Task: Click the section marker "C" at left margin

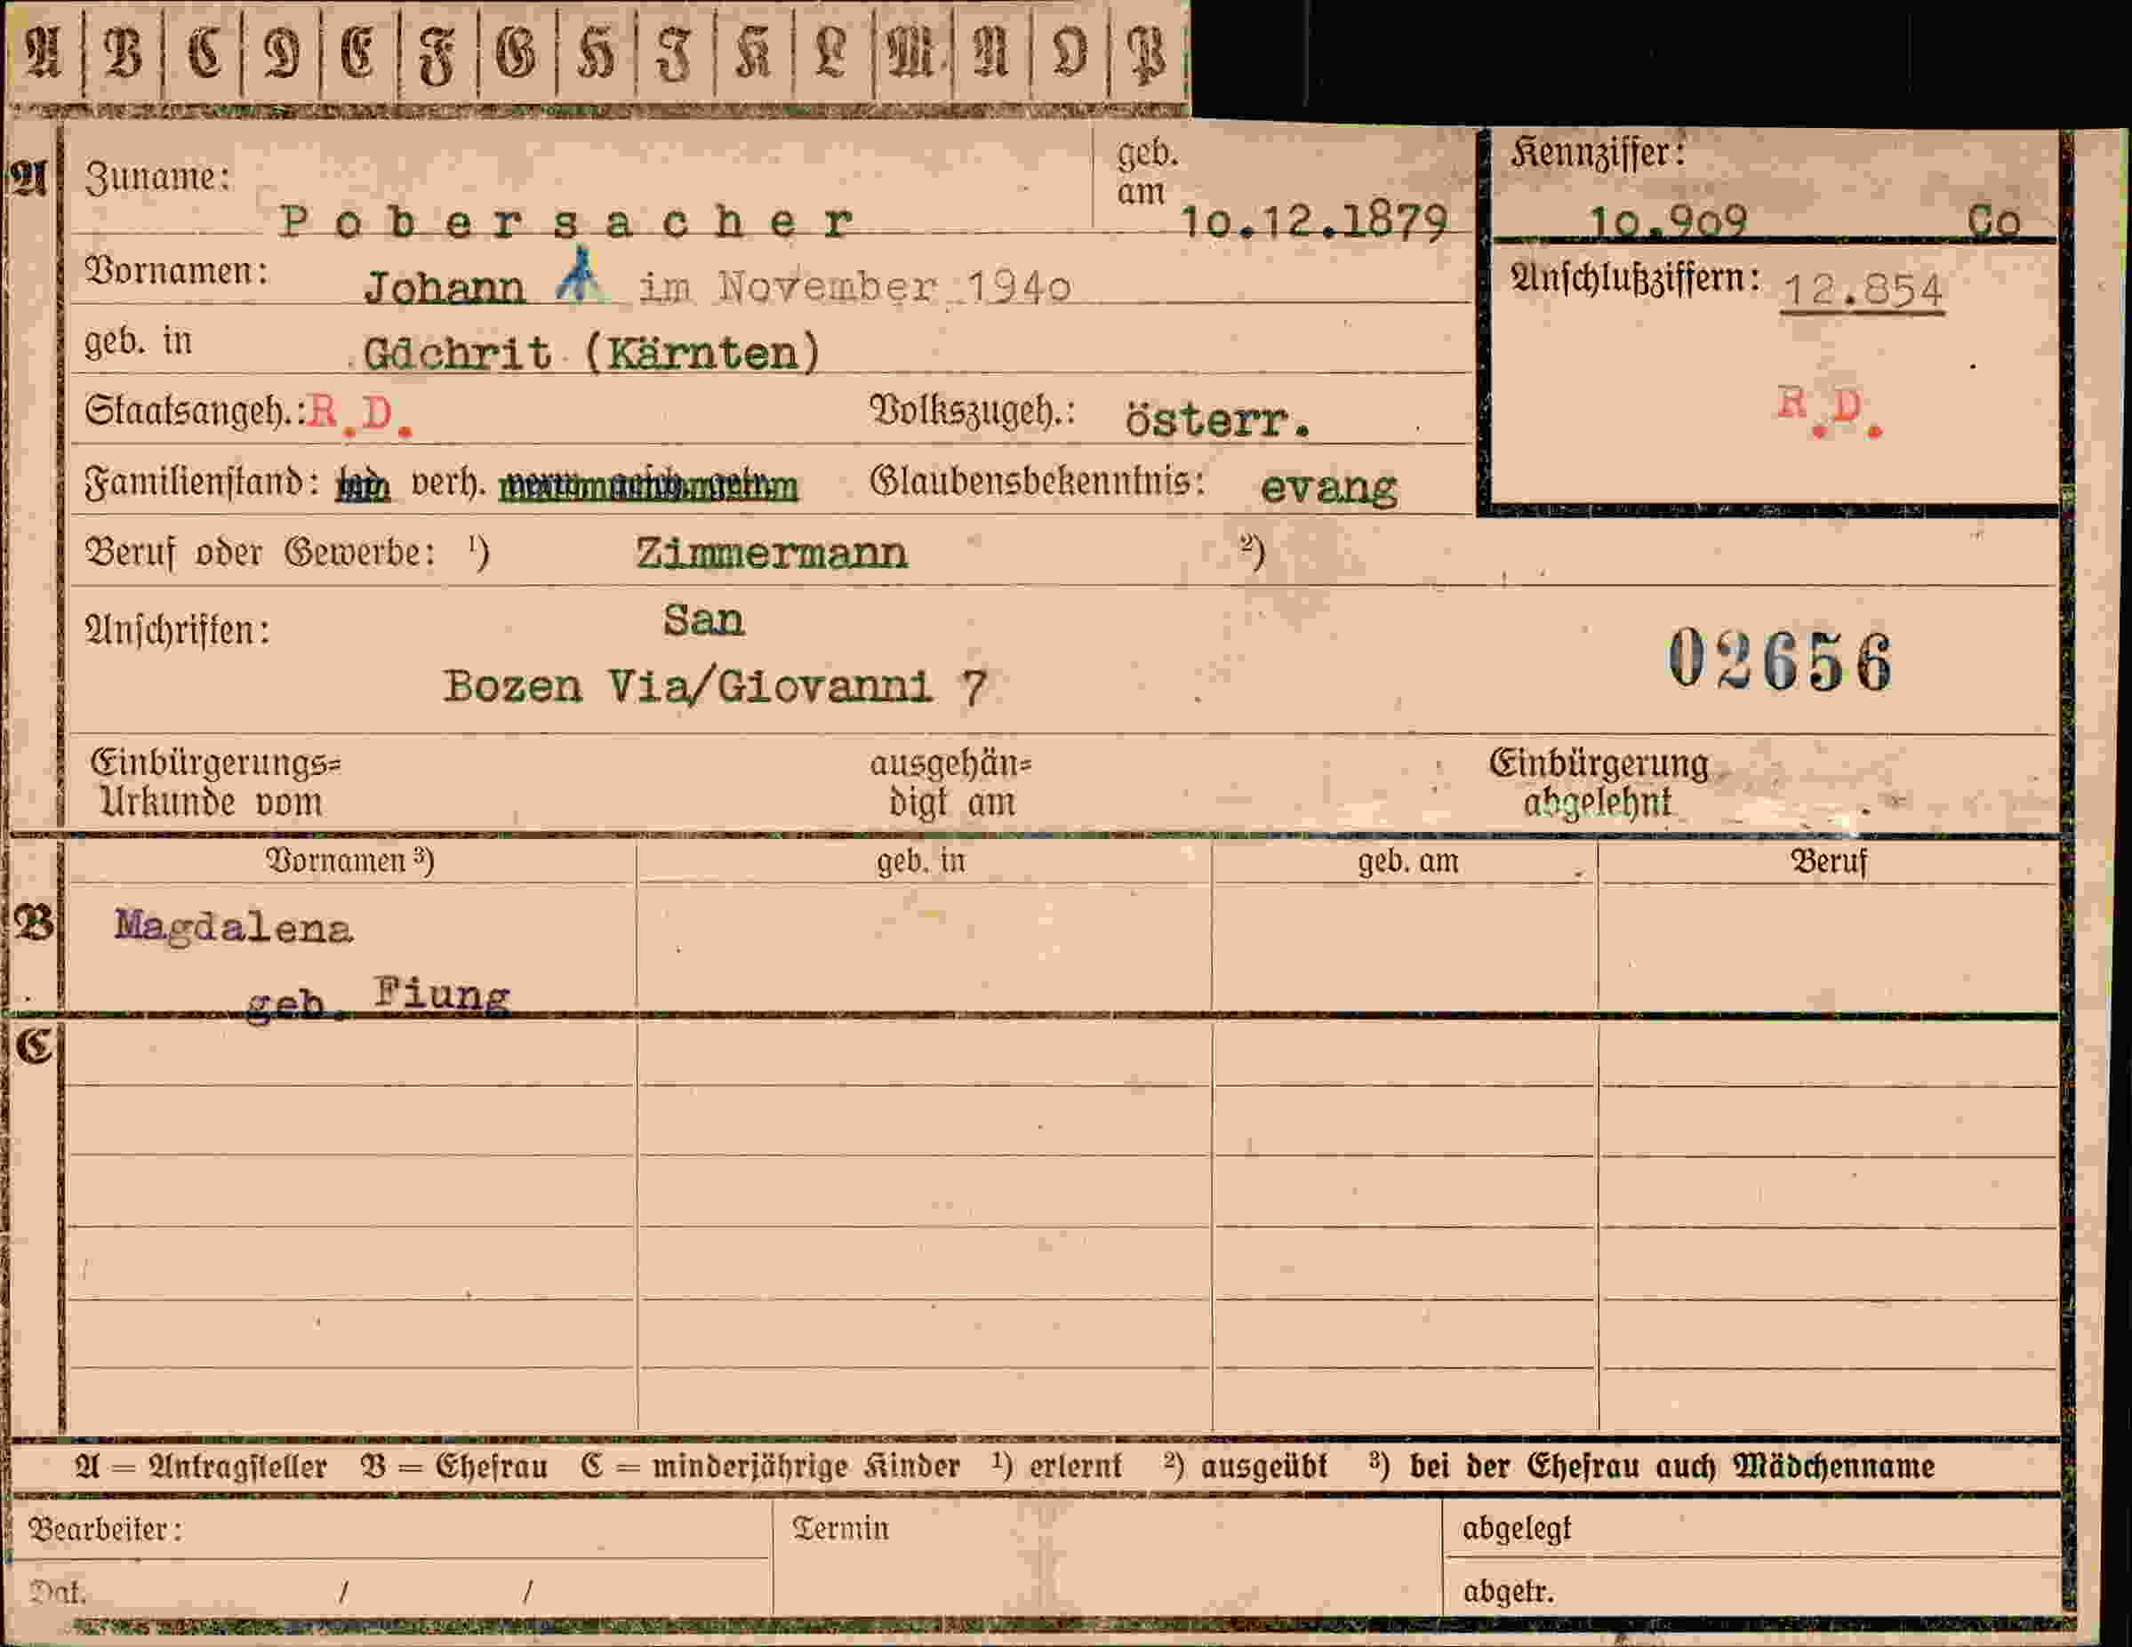Action: 34,1046
